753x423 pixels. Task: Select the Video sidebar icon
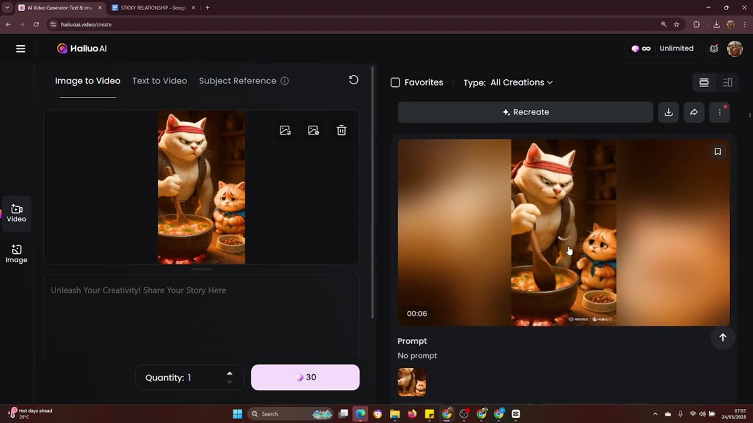(16, 213)
